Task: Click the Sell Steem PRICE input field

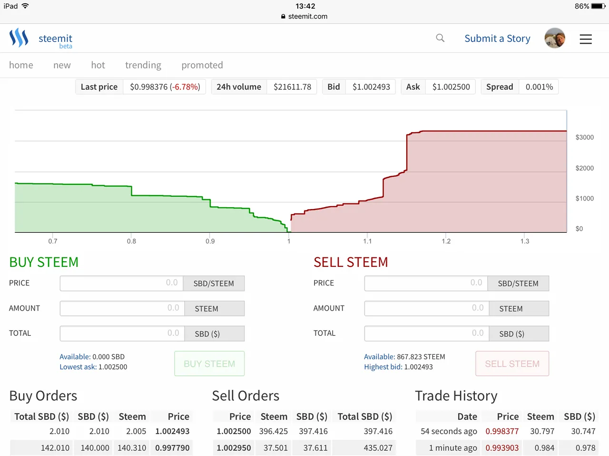Action: [426, 283]
